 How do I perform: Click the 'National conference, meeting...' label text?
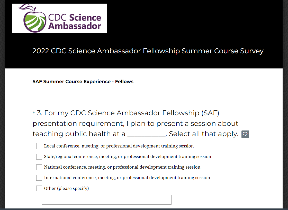[x=122, y=167]
